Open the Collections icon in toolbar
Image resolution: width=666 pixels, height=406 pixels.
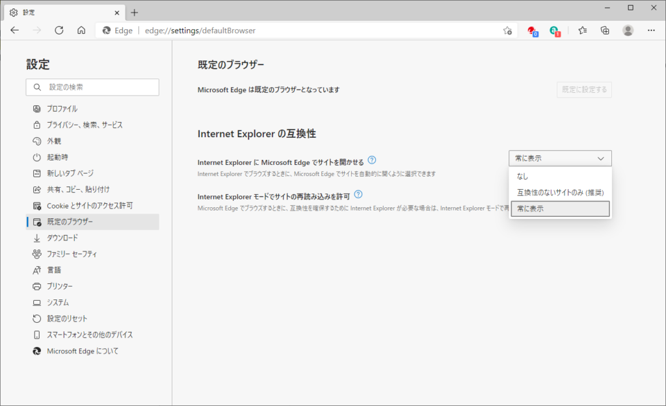pyautogui.click(x=605, y=30)
